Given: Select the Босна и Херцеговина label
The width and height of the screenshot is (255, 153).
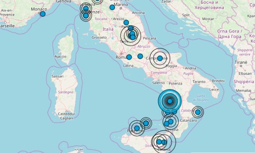Looking at the screenshot, I should click(209, 5).
